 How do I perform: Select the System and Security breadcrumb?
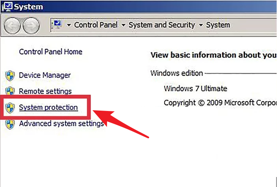162,25
